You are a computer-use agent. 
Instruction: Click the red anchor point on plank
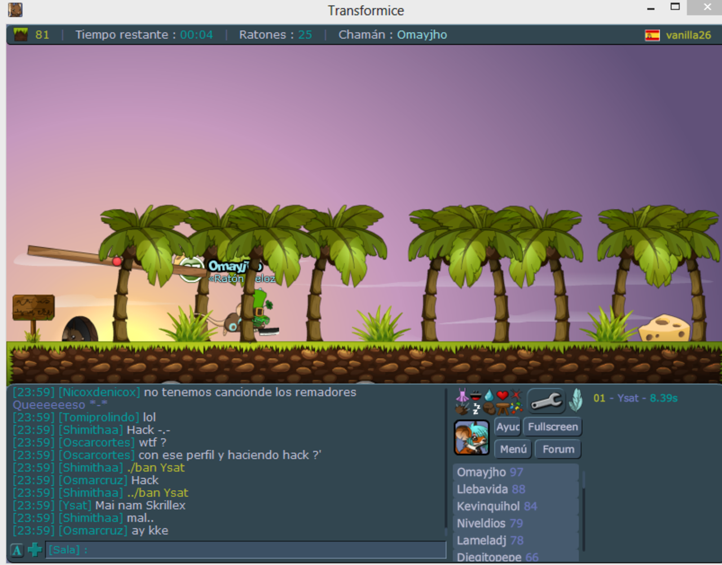[x=117, y=261]
